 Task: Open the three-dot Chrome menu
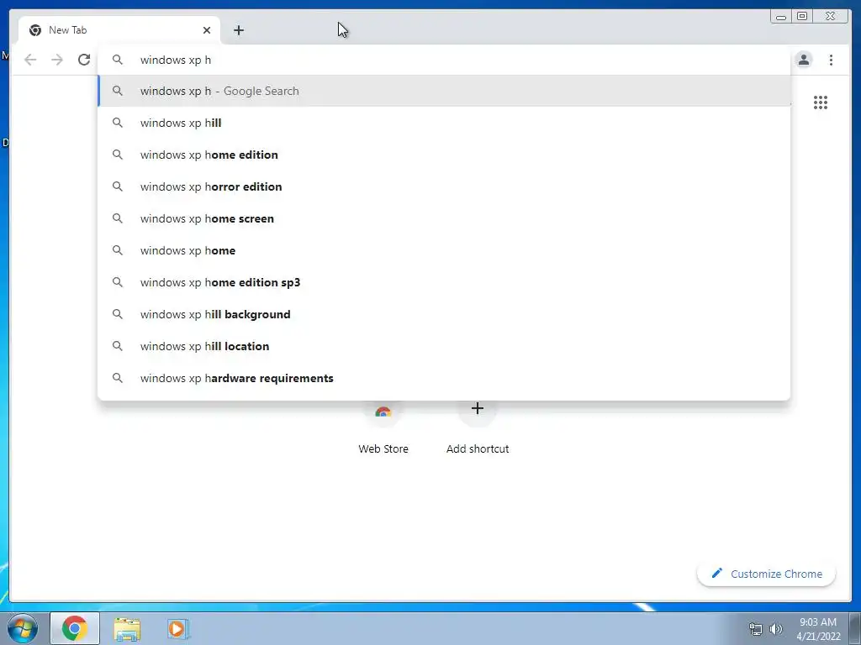click(831, 60)
